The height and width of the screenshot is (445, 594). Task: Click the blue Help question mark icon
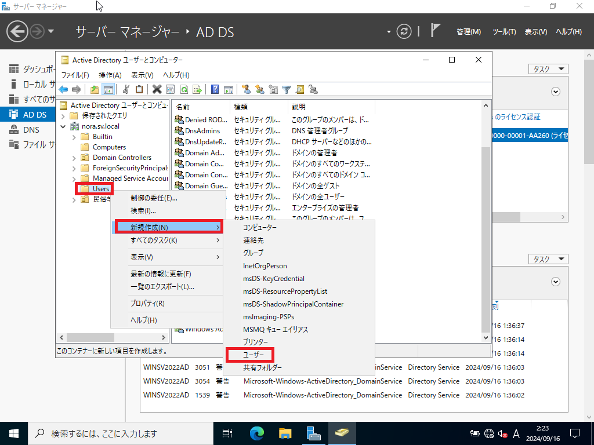coord(215,89)
